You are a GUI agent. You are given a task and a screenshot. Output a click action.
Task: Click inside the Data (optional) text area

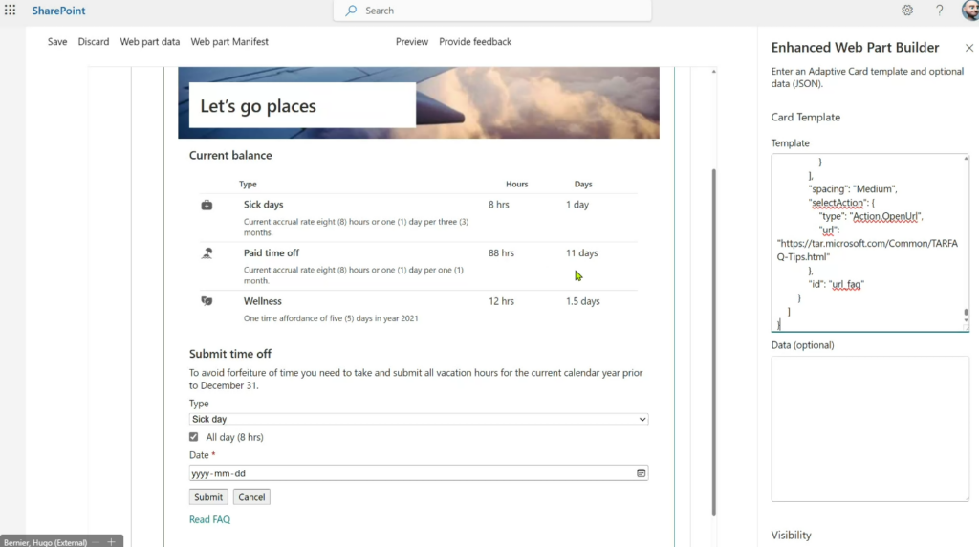coord(870,428)
